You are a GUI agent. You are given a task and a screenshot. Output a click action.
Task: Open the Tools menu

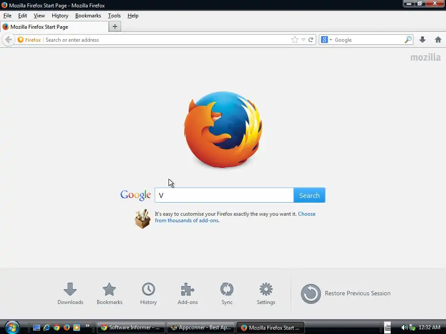pyautogui.click(x=114, y=16)
